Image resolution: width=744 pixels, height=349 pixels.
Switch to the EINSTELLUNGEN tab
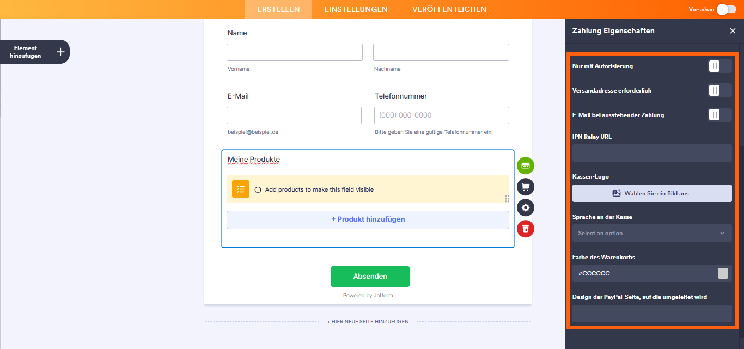[x=356, y=9]
